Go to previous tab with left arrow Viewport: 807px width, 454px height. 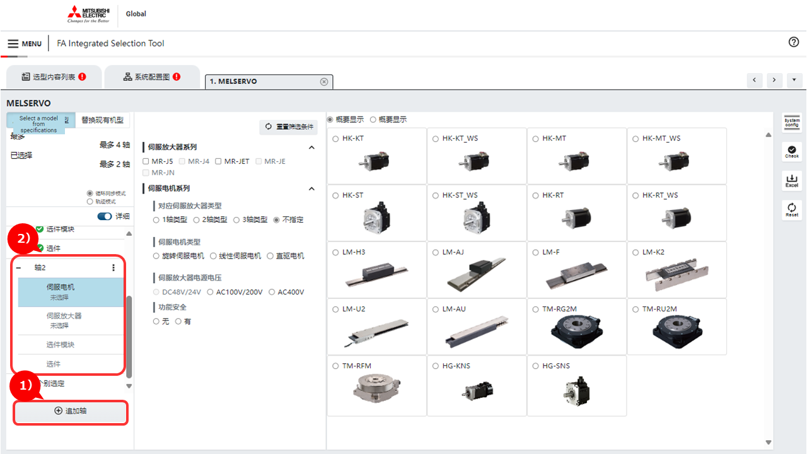pos(755,81)
